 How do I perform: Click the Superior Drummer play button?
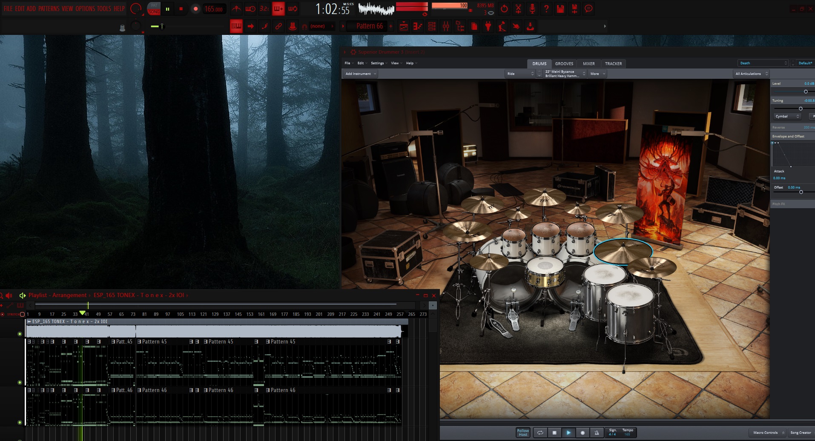568,432
